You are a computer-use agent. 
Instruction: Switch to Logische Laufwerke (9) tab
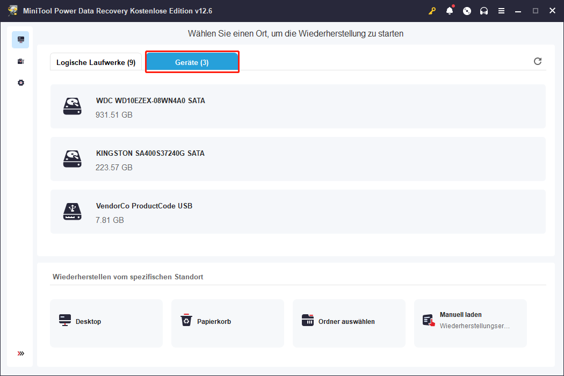pyautogui.click(x=96, y=62)
